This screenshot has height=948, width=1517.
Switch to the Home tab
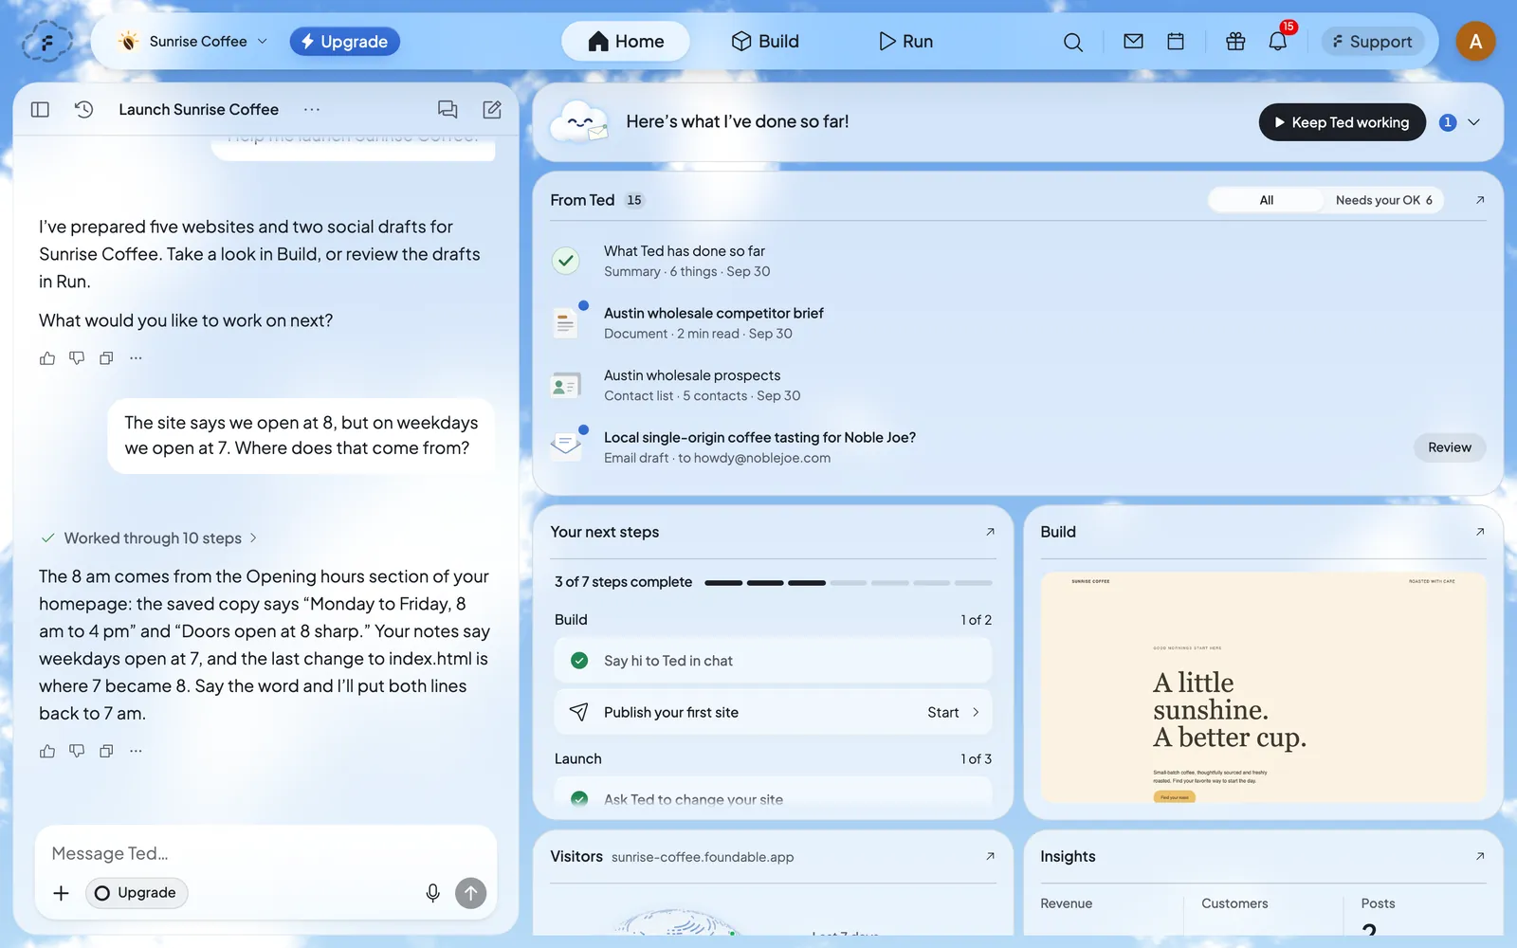click(x=626, y=42)
